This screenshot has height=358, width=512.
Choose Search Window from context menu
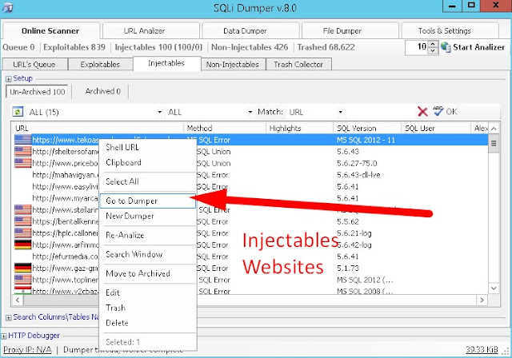coord(147,254)
